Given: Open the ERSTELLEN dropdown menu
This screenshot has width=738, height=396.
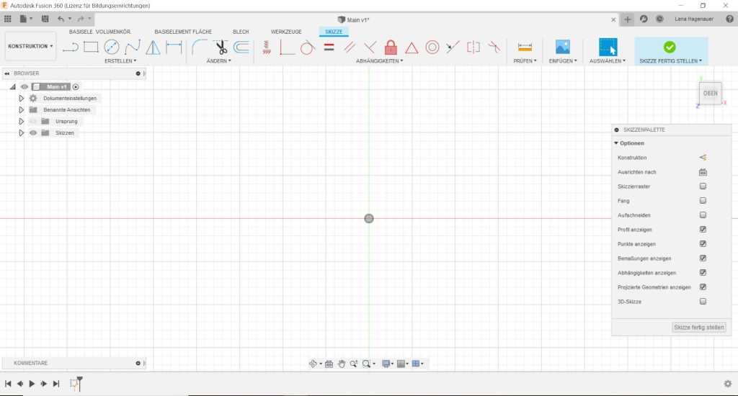Looking at the screenshot, I should pyautogui.click(x=120, y=61).
